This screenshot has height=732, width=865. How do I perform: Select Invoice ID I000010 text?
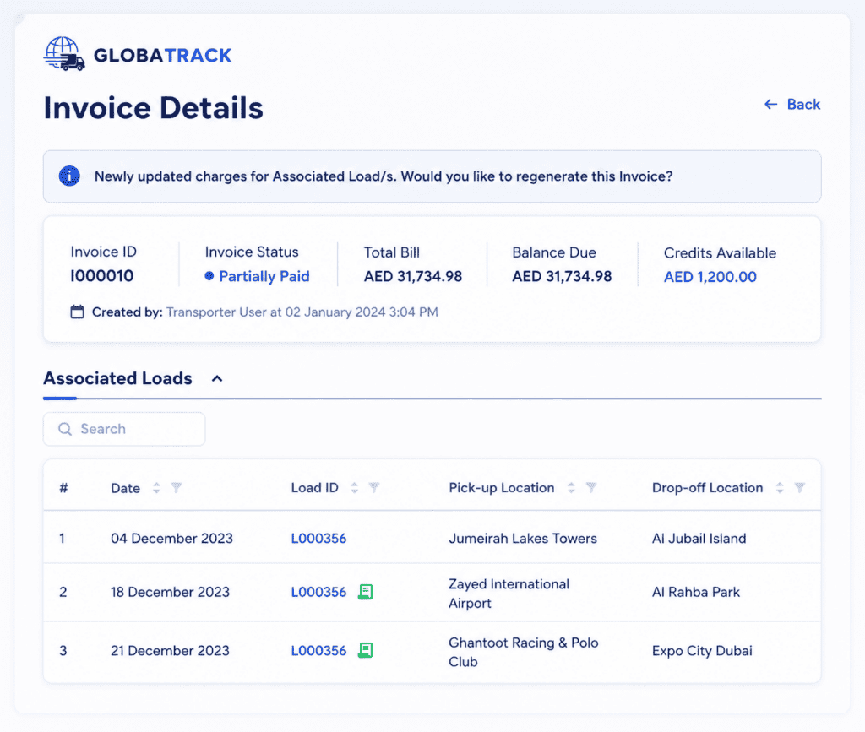[102, 275]
